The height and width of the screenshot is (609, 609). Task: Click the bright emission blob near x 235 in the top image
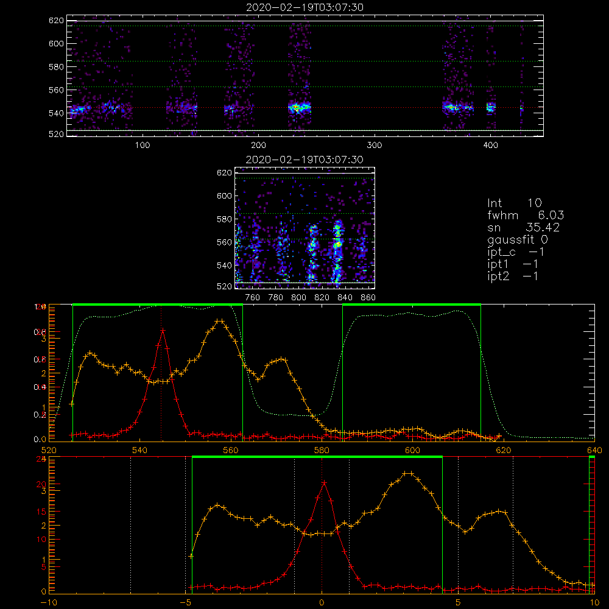(299, 108)
